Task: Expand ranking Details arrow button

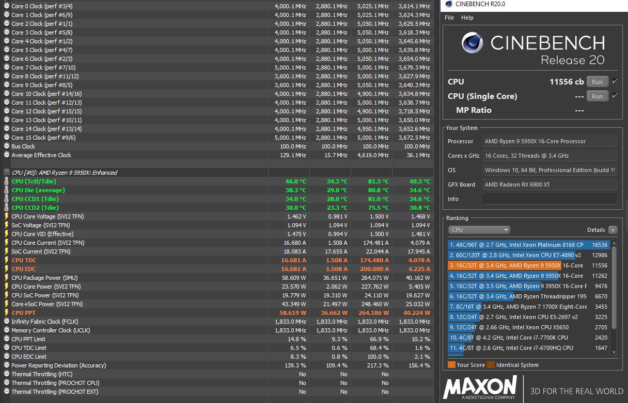Action: (613, 230)
